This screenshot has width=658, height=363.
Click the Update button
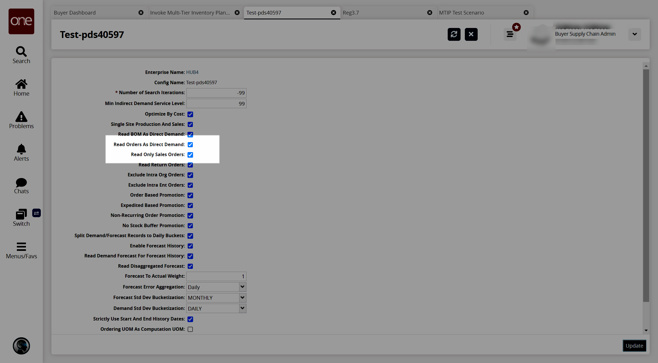[x=634, y=346]
